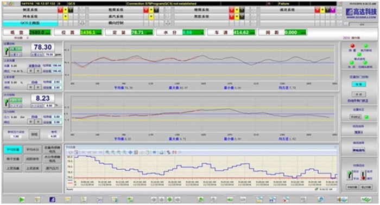The image size is (380, 205).
Task: Click the green checkmark icon at toolbar end
Action: 366,200
